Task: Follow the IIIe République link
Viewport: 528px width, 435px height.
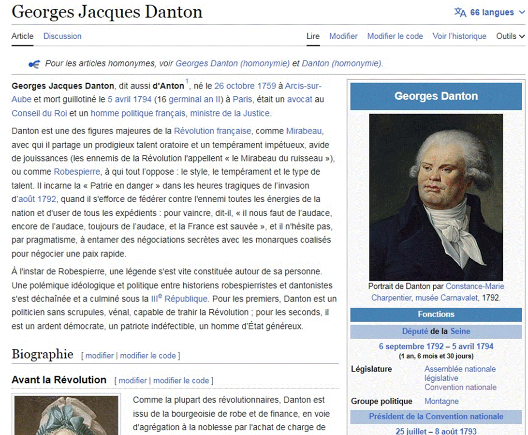Action: pos(179,299)
